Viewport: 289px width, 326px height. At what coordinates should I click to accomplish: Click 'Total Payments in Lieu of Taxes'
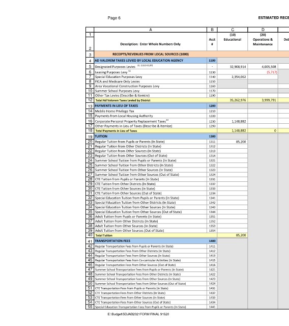[x=116, y=131]
